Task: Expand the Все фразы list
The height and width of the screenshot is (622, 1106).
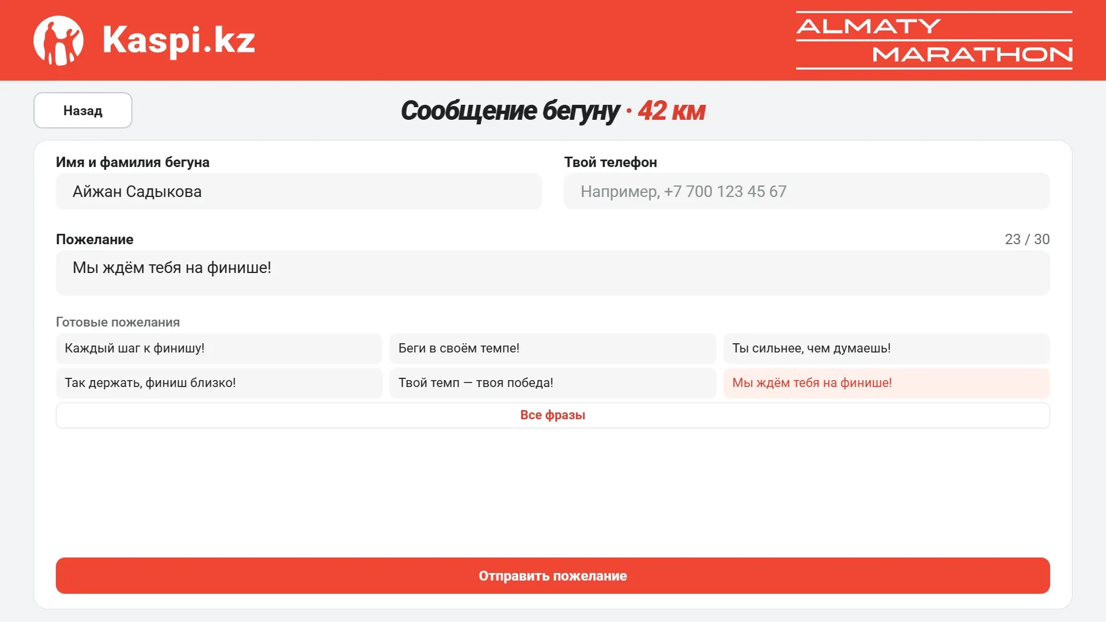Action: [553, 415]
